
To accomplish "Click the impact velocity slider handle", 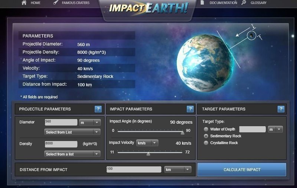I will (x=148, y=154).
